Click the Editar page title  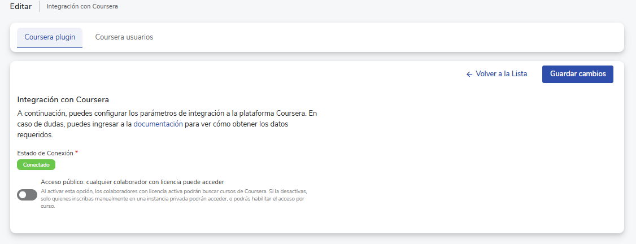21,7
